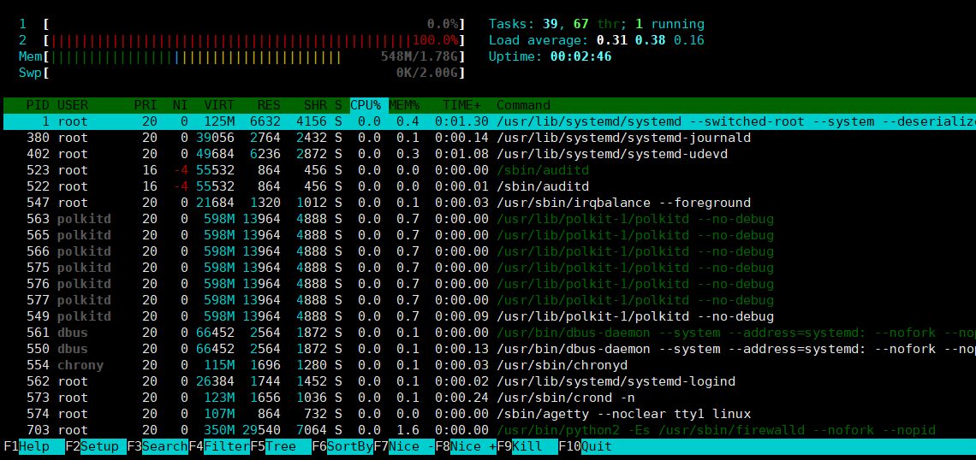Select the irqbalance --foreground process row

coord(490,202)
